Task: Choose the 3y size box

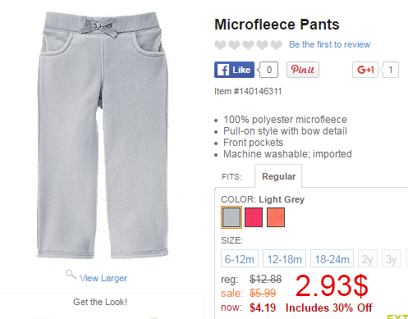Action: click(392, 258)
